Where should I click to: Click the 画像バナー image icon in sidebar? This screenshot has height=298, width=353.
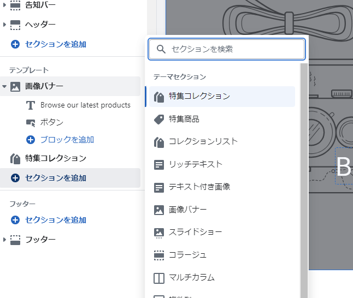(15, 87)
